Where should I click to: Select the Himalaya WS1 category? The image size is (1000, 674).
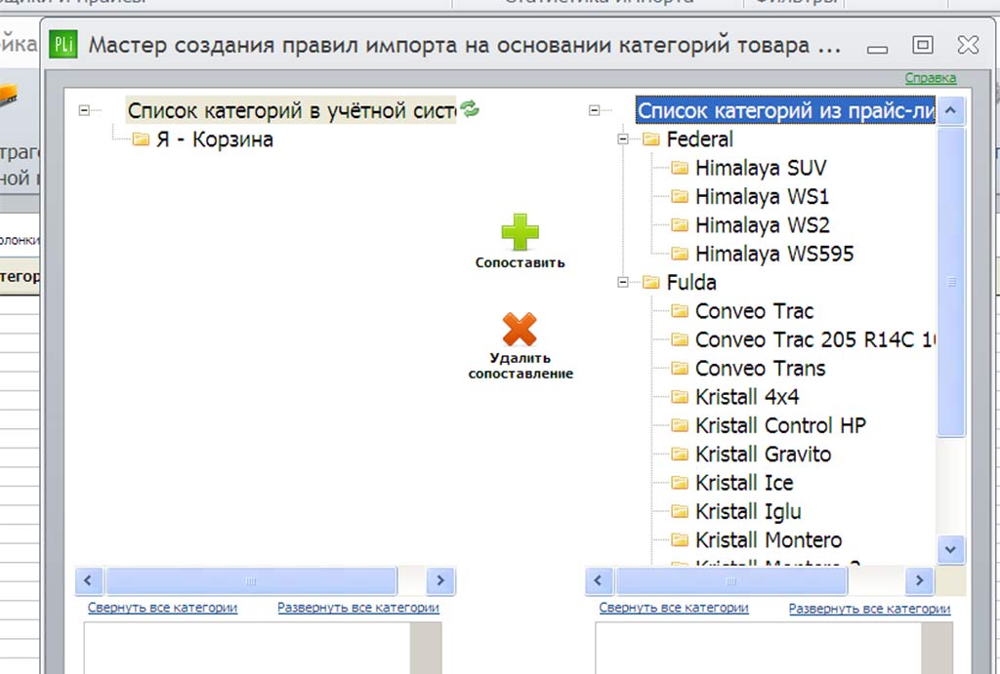(x=762, y=196)
